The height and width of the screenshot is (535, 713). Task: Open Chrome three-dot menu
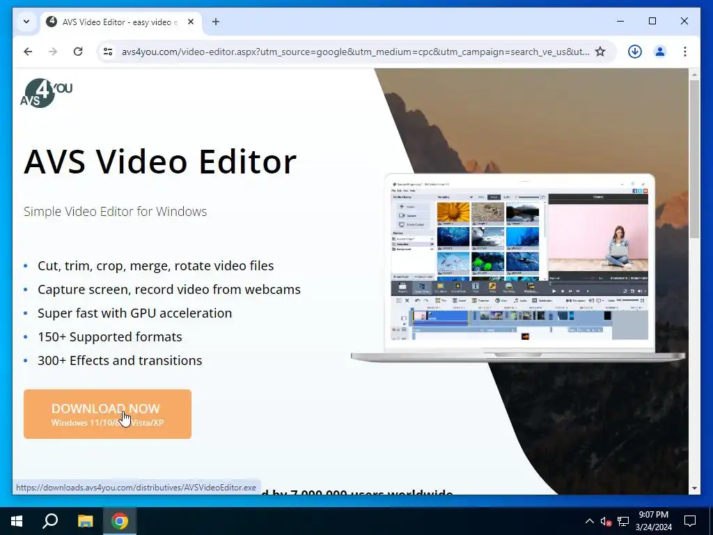point(685,52)
